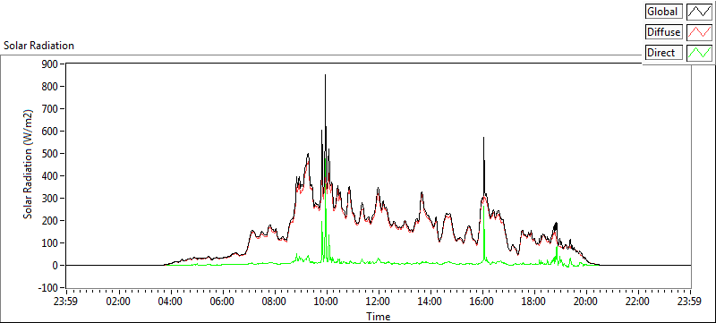Screen dimensions: 716x323
Task: Click the 800 y-axis tick label
Action: coord(49,86)
